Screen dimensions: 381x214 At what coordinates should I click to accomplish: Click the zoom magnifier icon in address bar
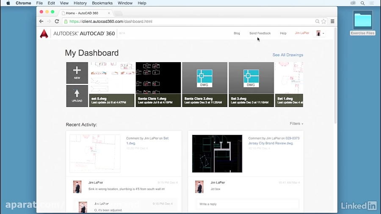click(x=317, y=21)
